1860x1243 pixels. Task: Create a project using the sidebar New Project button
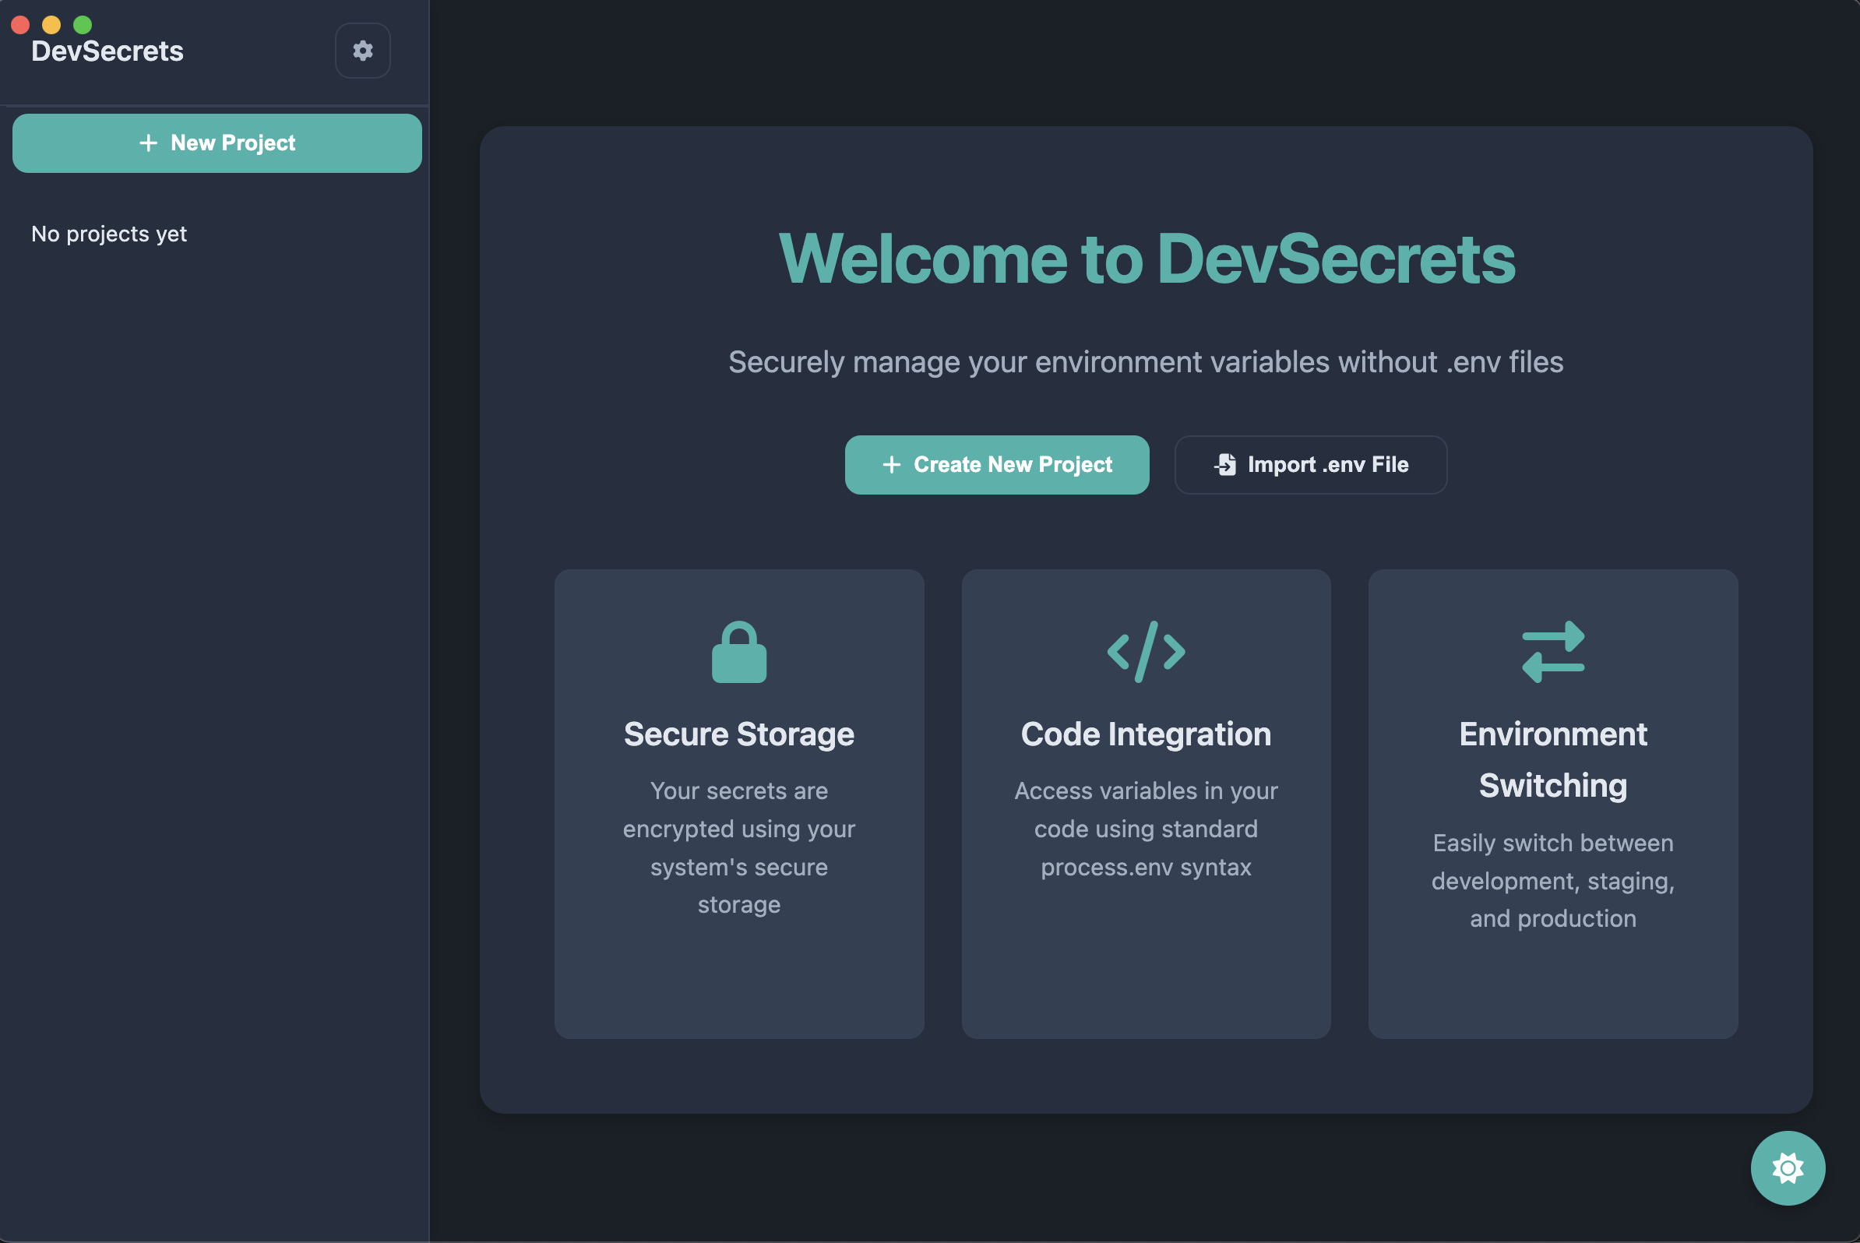pos(217,143)
